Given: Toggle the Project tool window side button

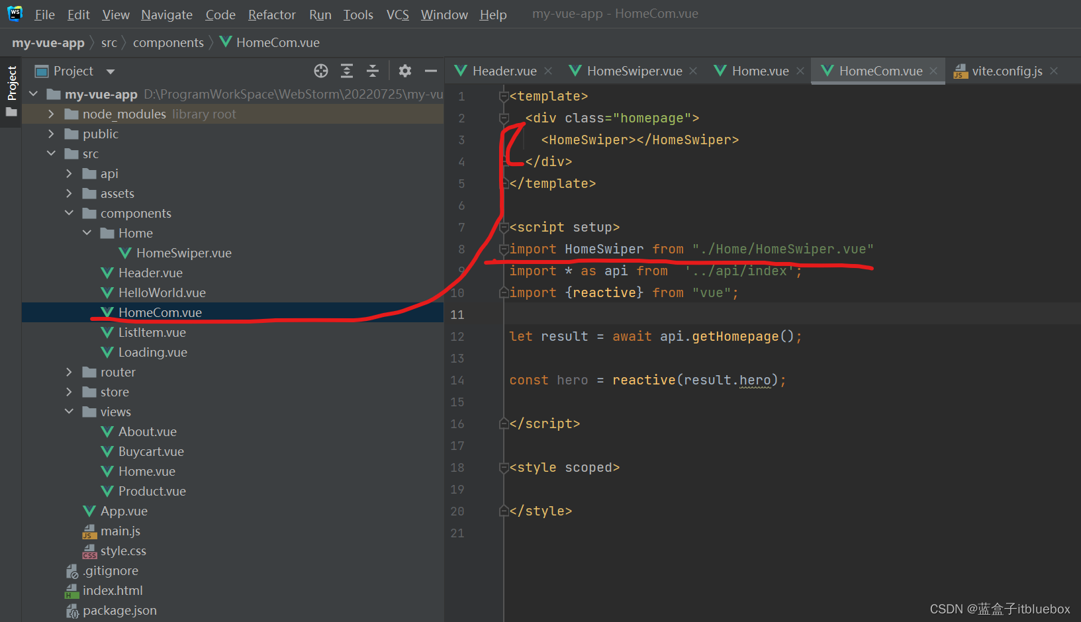Looking at the screenshot, I should click(11, 83).
